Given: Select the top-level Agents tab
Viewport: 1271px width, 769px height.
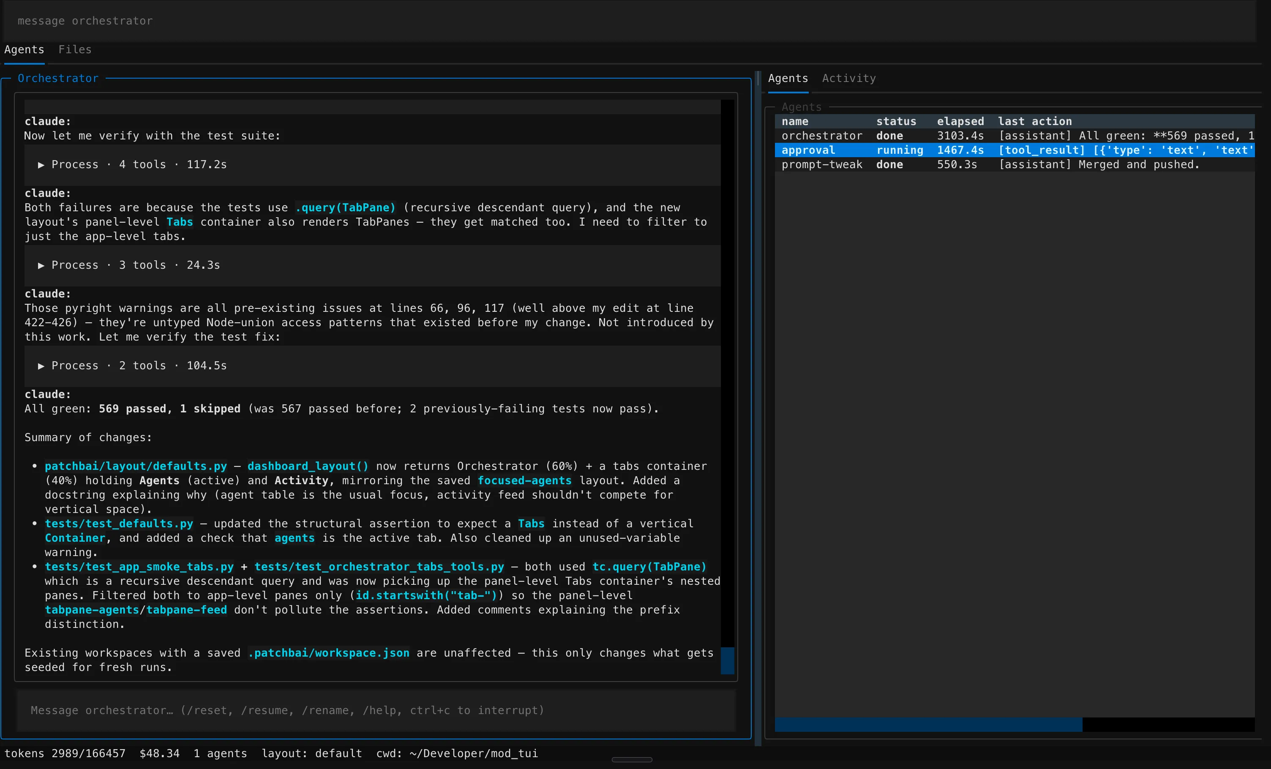Looking at the screenshot, I should (x=24, y=49).
